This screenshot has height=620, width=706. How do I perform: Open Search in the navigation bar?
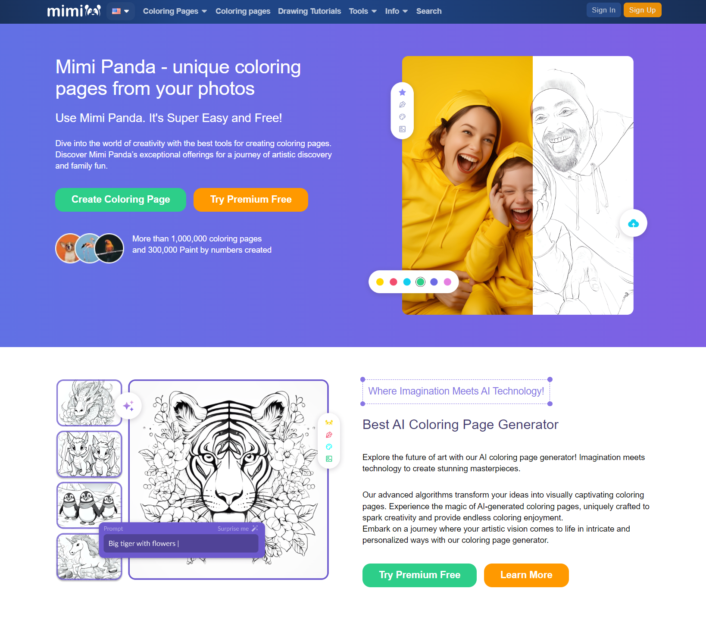coord(429,11)
